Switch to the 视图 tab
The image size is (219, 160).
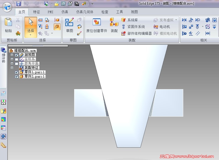pos(134,12)
